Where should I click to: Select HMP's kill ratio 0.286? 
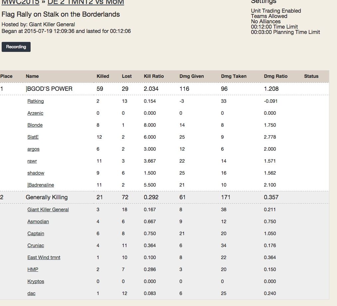pos(150,269)
